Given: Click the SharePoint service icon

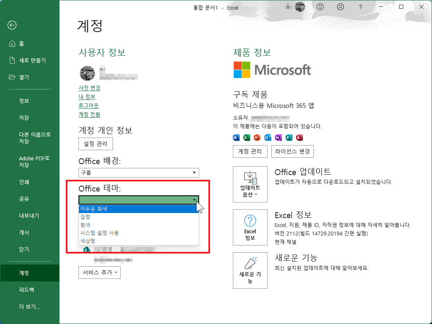Looking at the screenshot, I should point(87,250).
